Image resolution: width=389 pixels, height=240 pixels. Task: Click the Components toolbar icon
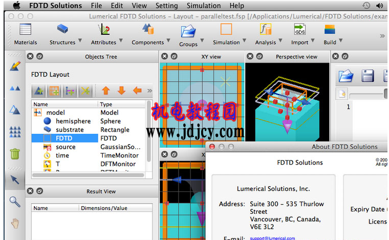point(148,29)
